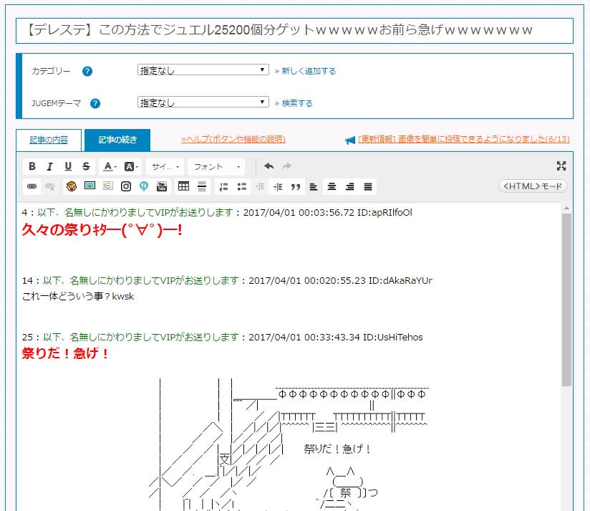
Task: Justify the text
Action: [368, 186]
